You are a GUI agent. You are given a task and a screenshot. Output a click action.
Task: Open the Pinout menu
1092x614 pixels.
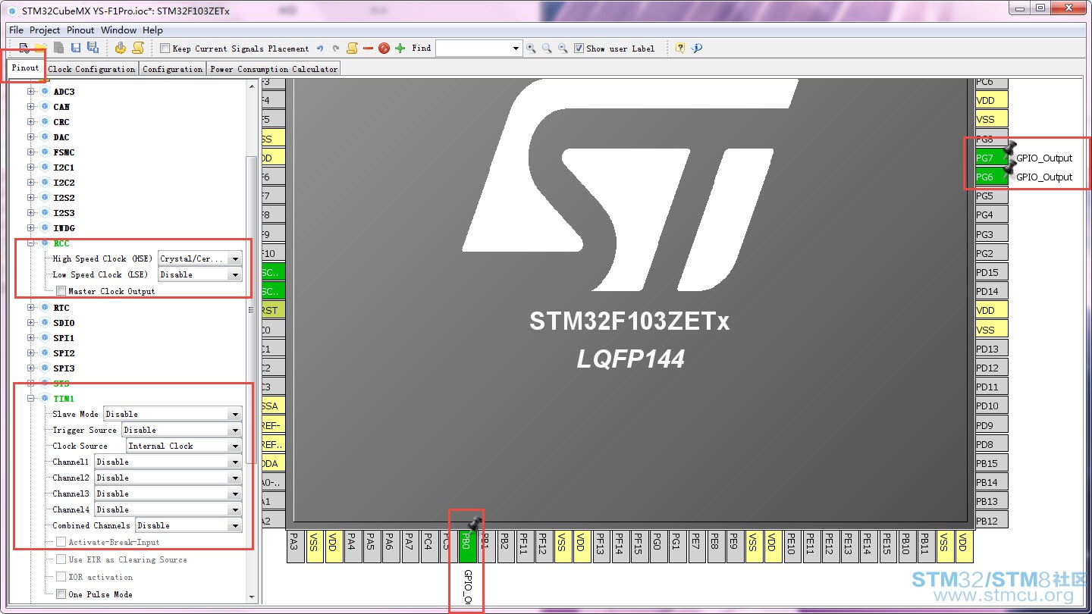click(80, 30)
